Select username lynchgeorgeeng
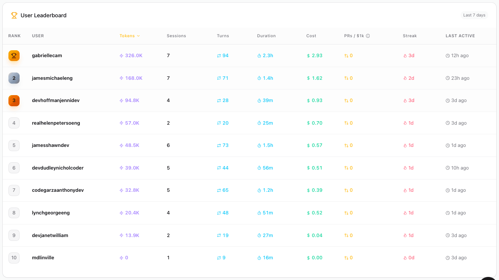The width and height of the screenshot is (499, 280). [x=51, y=213]
